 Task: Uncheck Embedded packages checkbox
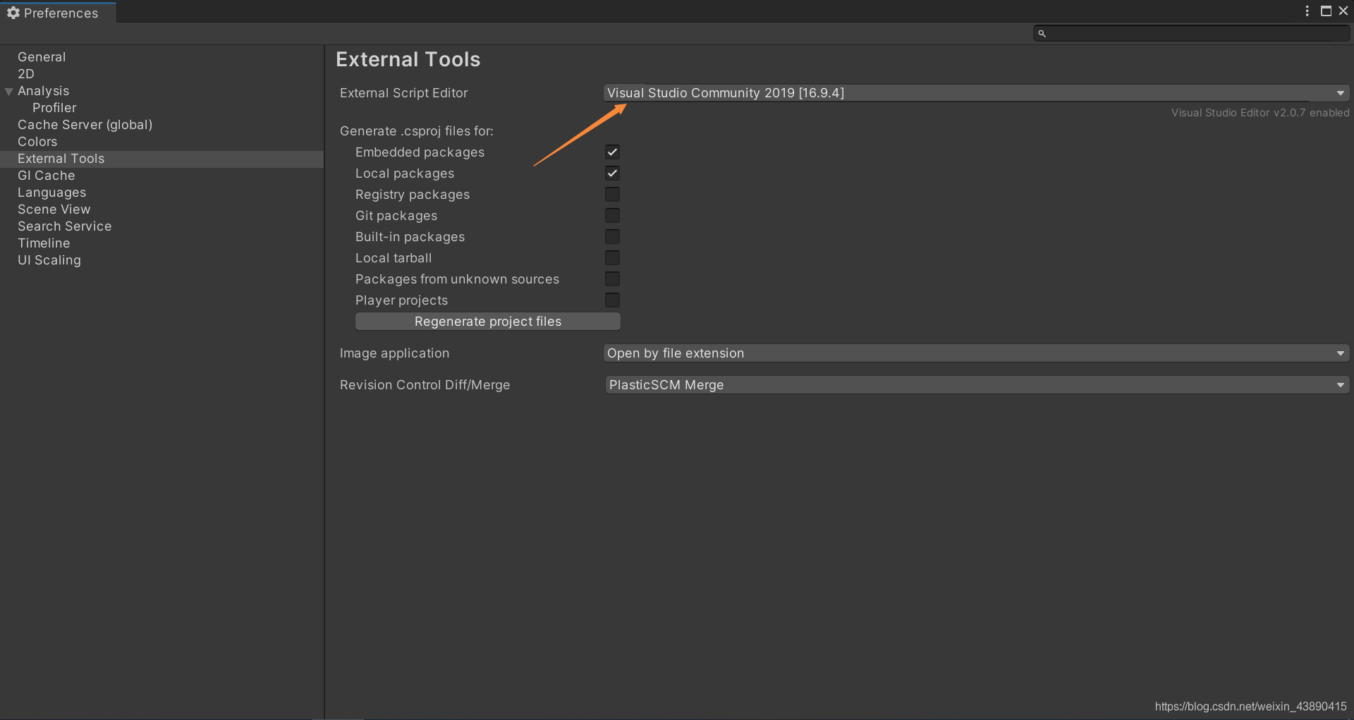(x=612, y=152)
